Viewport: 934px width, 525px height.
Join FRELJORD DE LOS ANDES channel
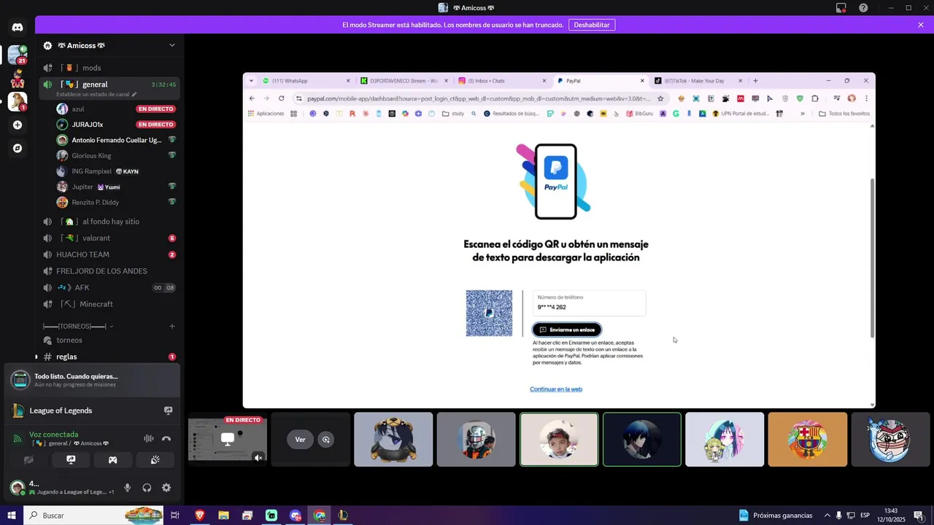pyautogui.click(x=109, y=271)
